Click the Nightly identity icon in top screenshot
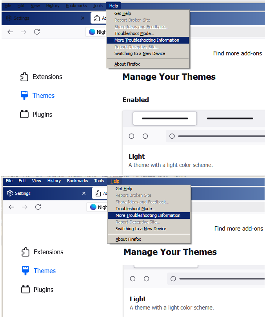Image resolution: width=265 pixels, height=317 pixels. (92, 32)
